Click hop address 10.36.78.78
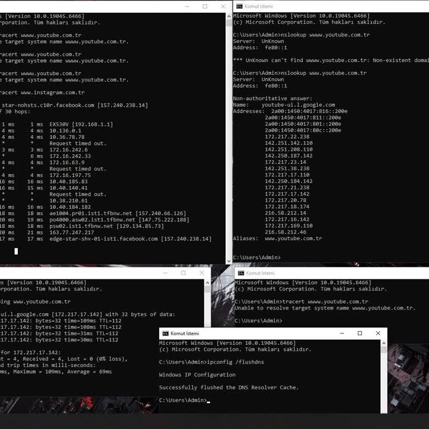 click(x=67, y=137)
